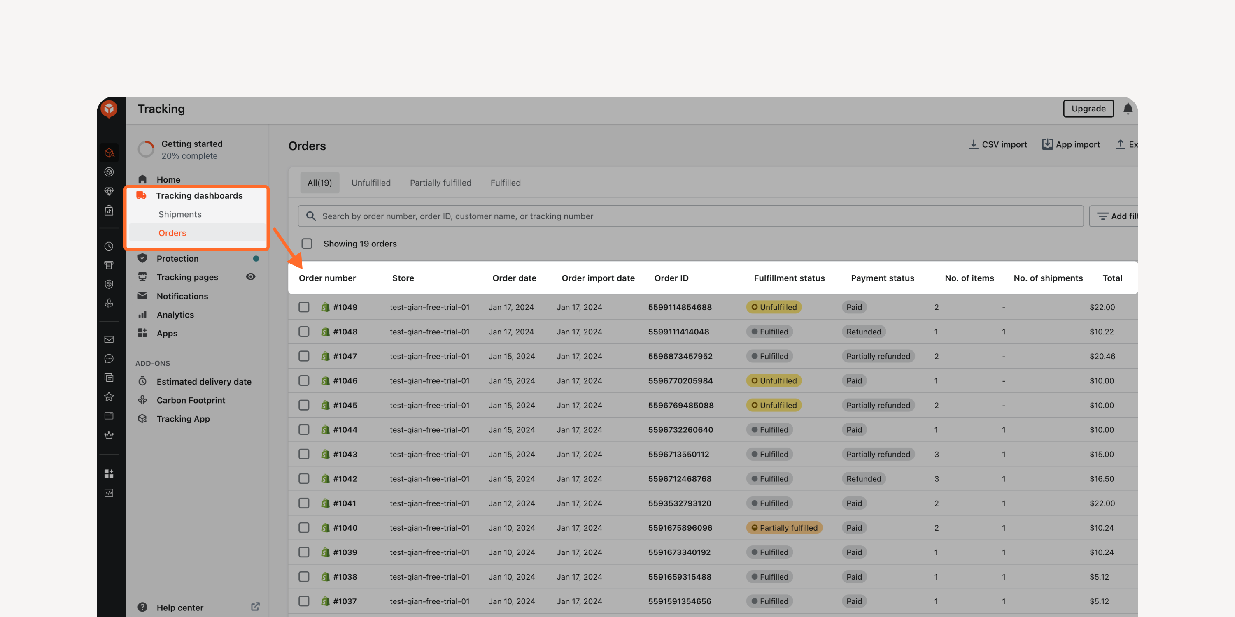Screen dimensions: 1235x617
Task: Check the box for order #1040
Action: click(x=304, y=527)
